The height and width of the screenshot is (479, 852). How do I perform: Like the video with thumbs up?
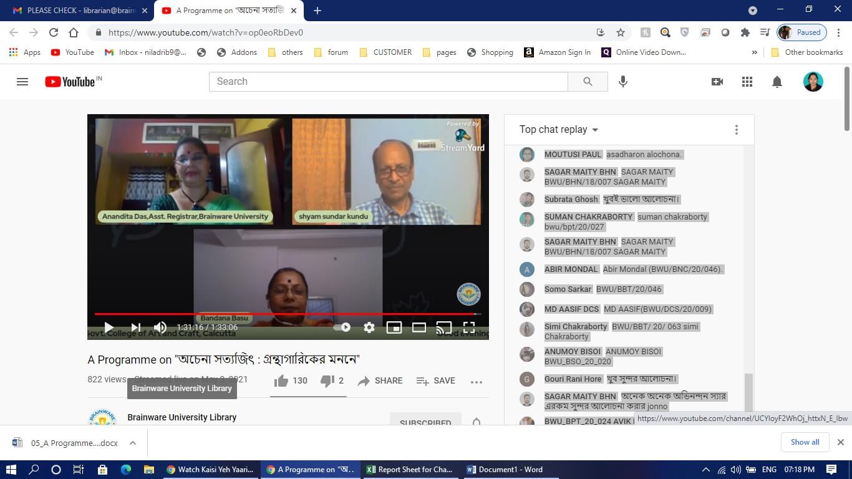tap(282, 381)
